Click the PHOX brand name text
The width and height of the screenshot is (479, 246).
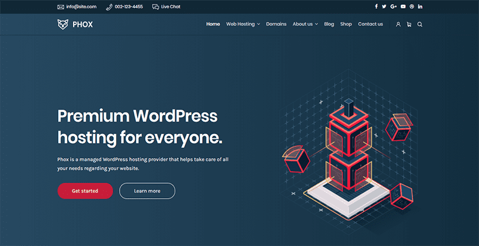tap(83, 25)
